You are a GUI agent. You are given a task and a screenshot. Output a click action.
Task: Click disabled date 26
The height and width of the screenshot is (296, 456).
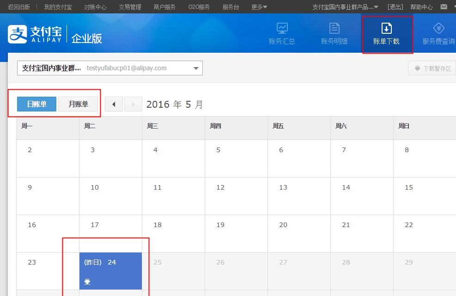[236, 271]
